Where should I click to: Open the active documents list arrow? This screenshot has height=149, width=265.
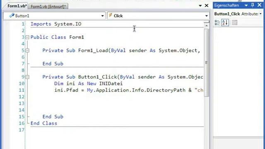click(200, 5)
